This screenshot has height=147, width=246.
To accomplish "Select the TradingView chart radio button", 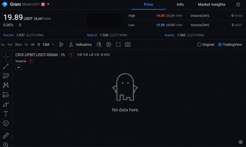I will (220, 45).
